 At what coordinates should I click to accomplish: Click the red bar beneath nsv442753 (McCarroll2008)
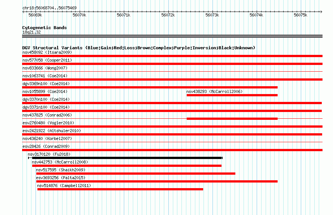[127, 166]
